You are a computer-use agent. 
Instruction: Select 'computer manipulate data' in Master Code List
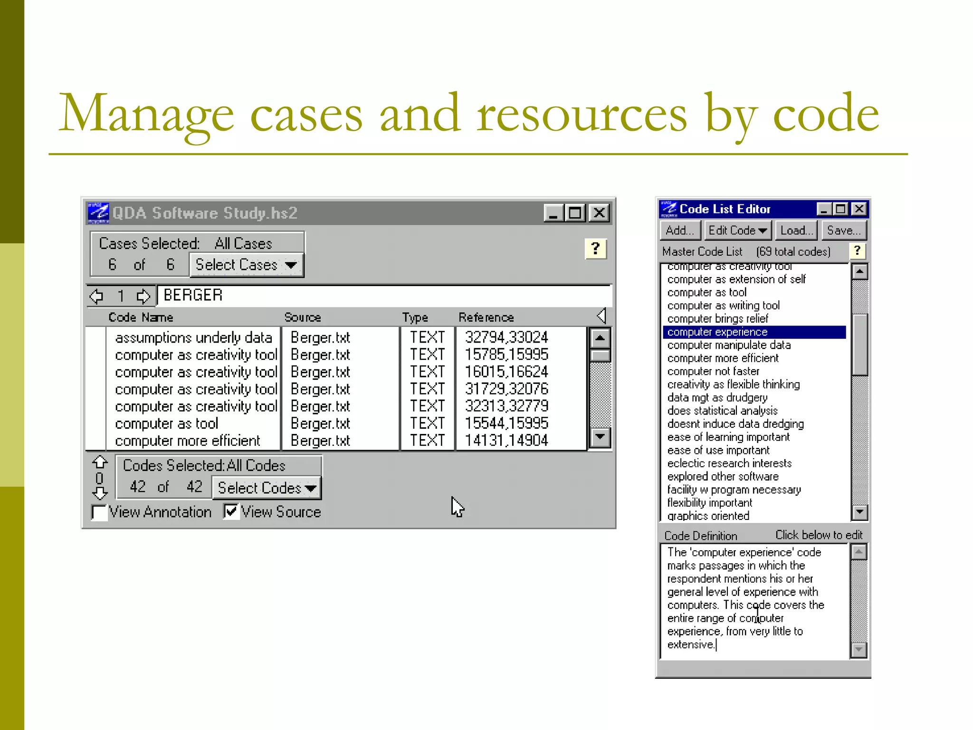click(729, 345)
